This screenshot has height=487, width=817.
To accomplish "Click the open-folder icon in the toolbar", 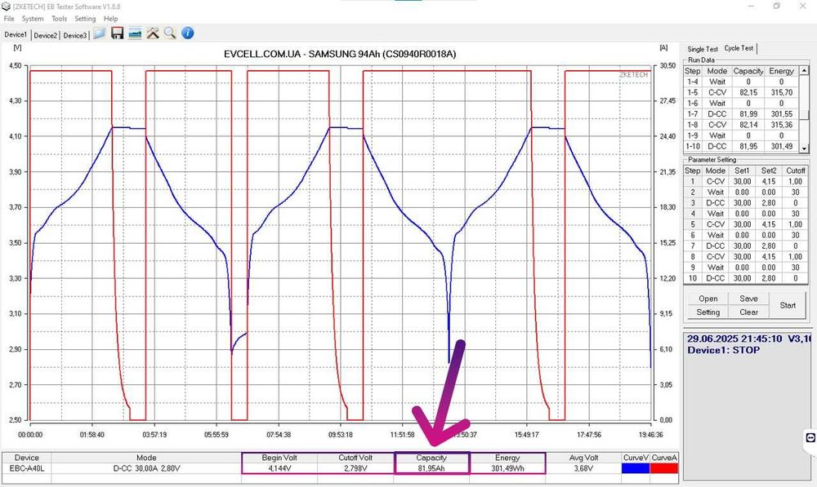I will click(100, 33).
